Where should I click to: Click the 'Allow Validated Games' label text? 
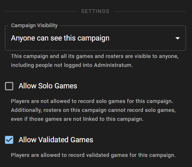tap(56, 140)
